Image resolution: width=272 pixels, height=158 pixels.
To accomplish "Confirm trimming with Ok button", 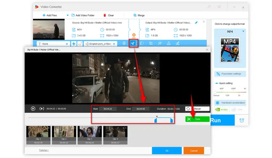I will click(x=167, y=151).
